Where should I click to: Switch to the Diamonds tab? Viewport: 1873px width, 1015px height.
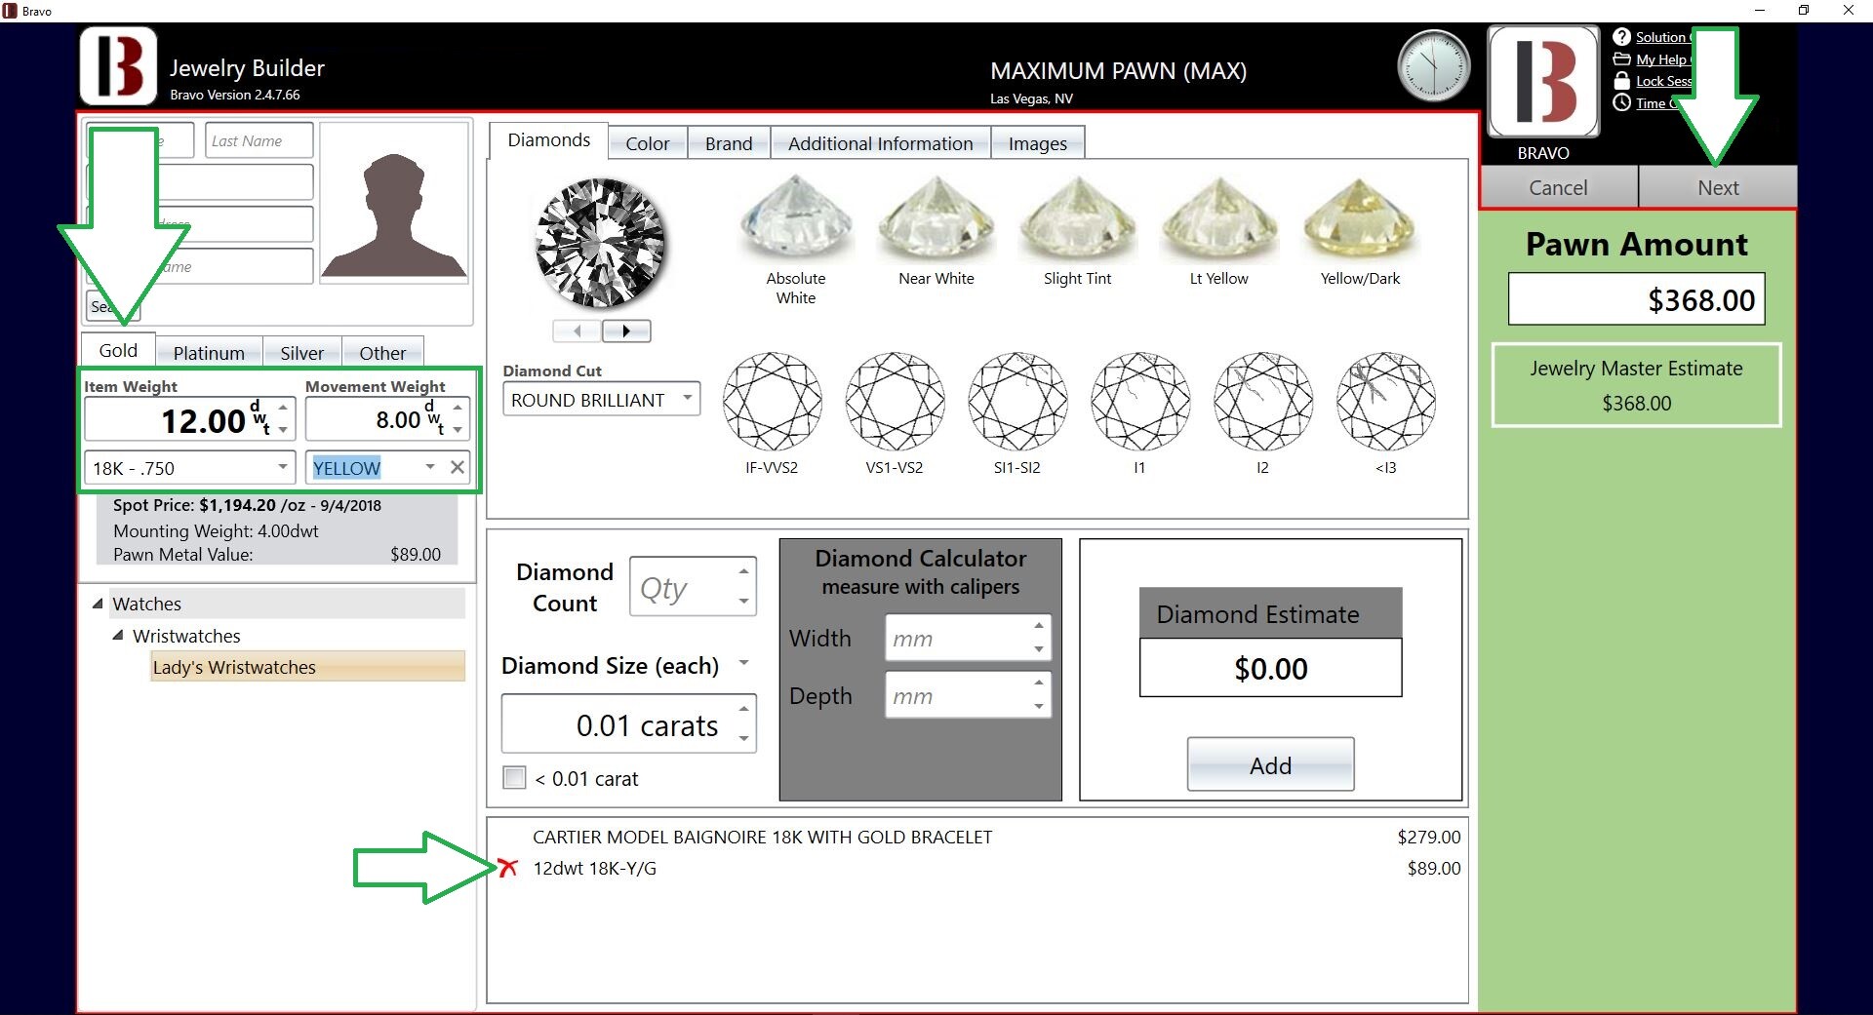[548, 140]
